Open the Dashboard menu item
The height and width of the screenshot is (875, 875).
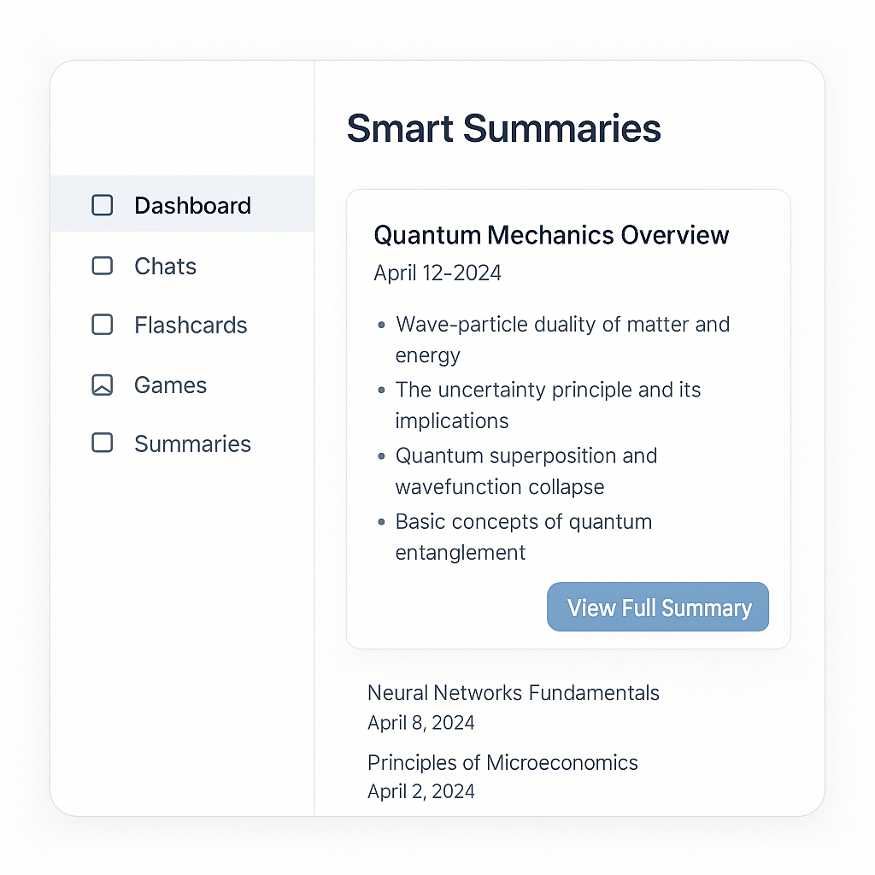pyautogui.click(x=182, y=203)
